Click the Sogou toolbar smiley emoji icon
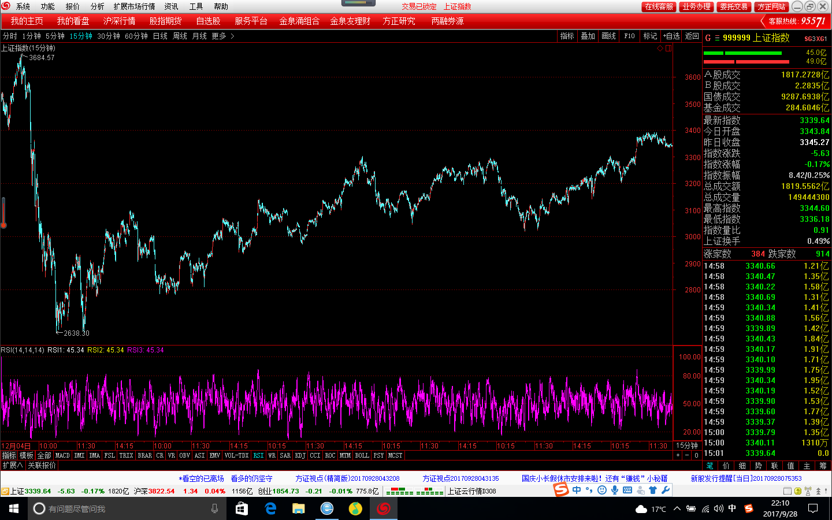The height and width of the screenshot is (520, 832). coord(602,490)
